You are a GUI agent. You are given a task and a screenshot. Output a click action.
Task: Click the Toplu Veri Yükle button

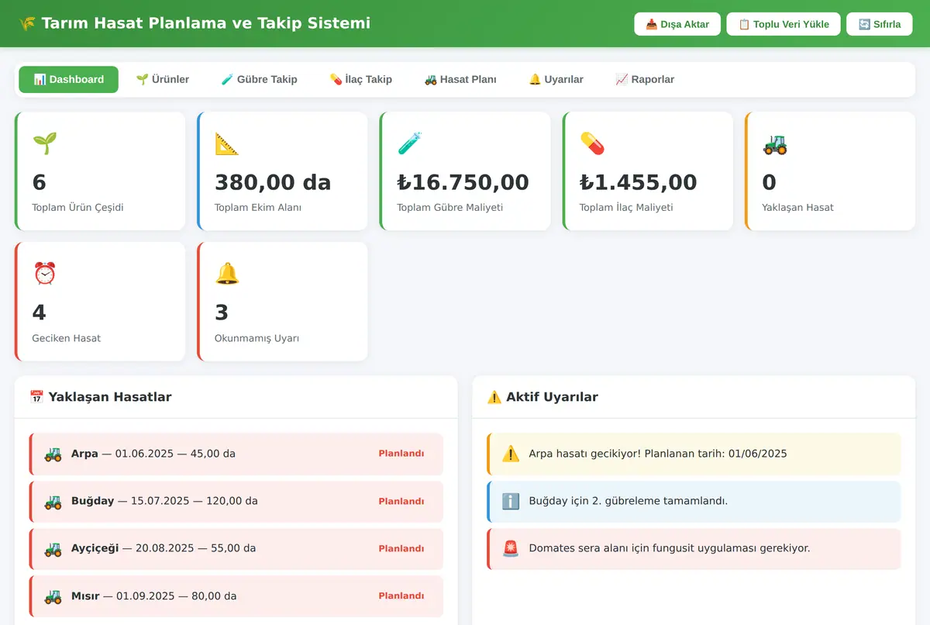click(784, 24)
